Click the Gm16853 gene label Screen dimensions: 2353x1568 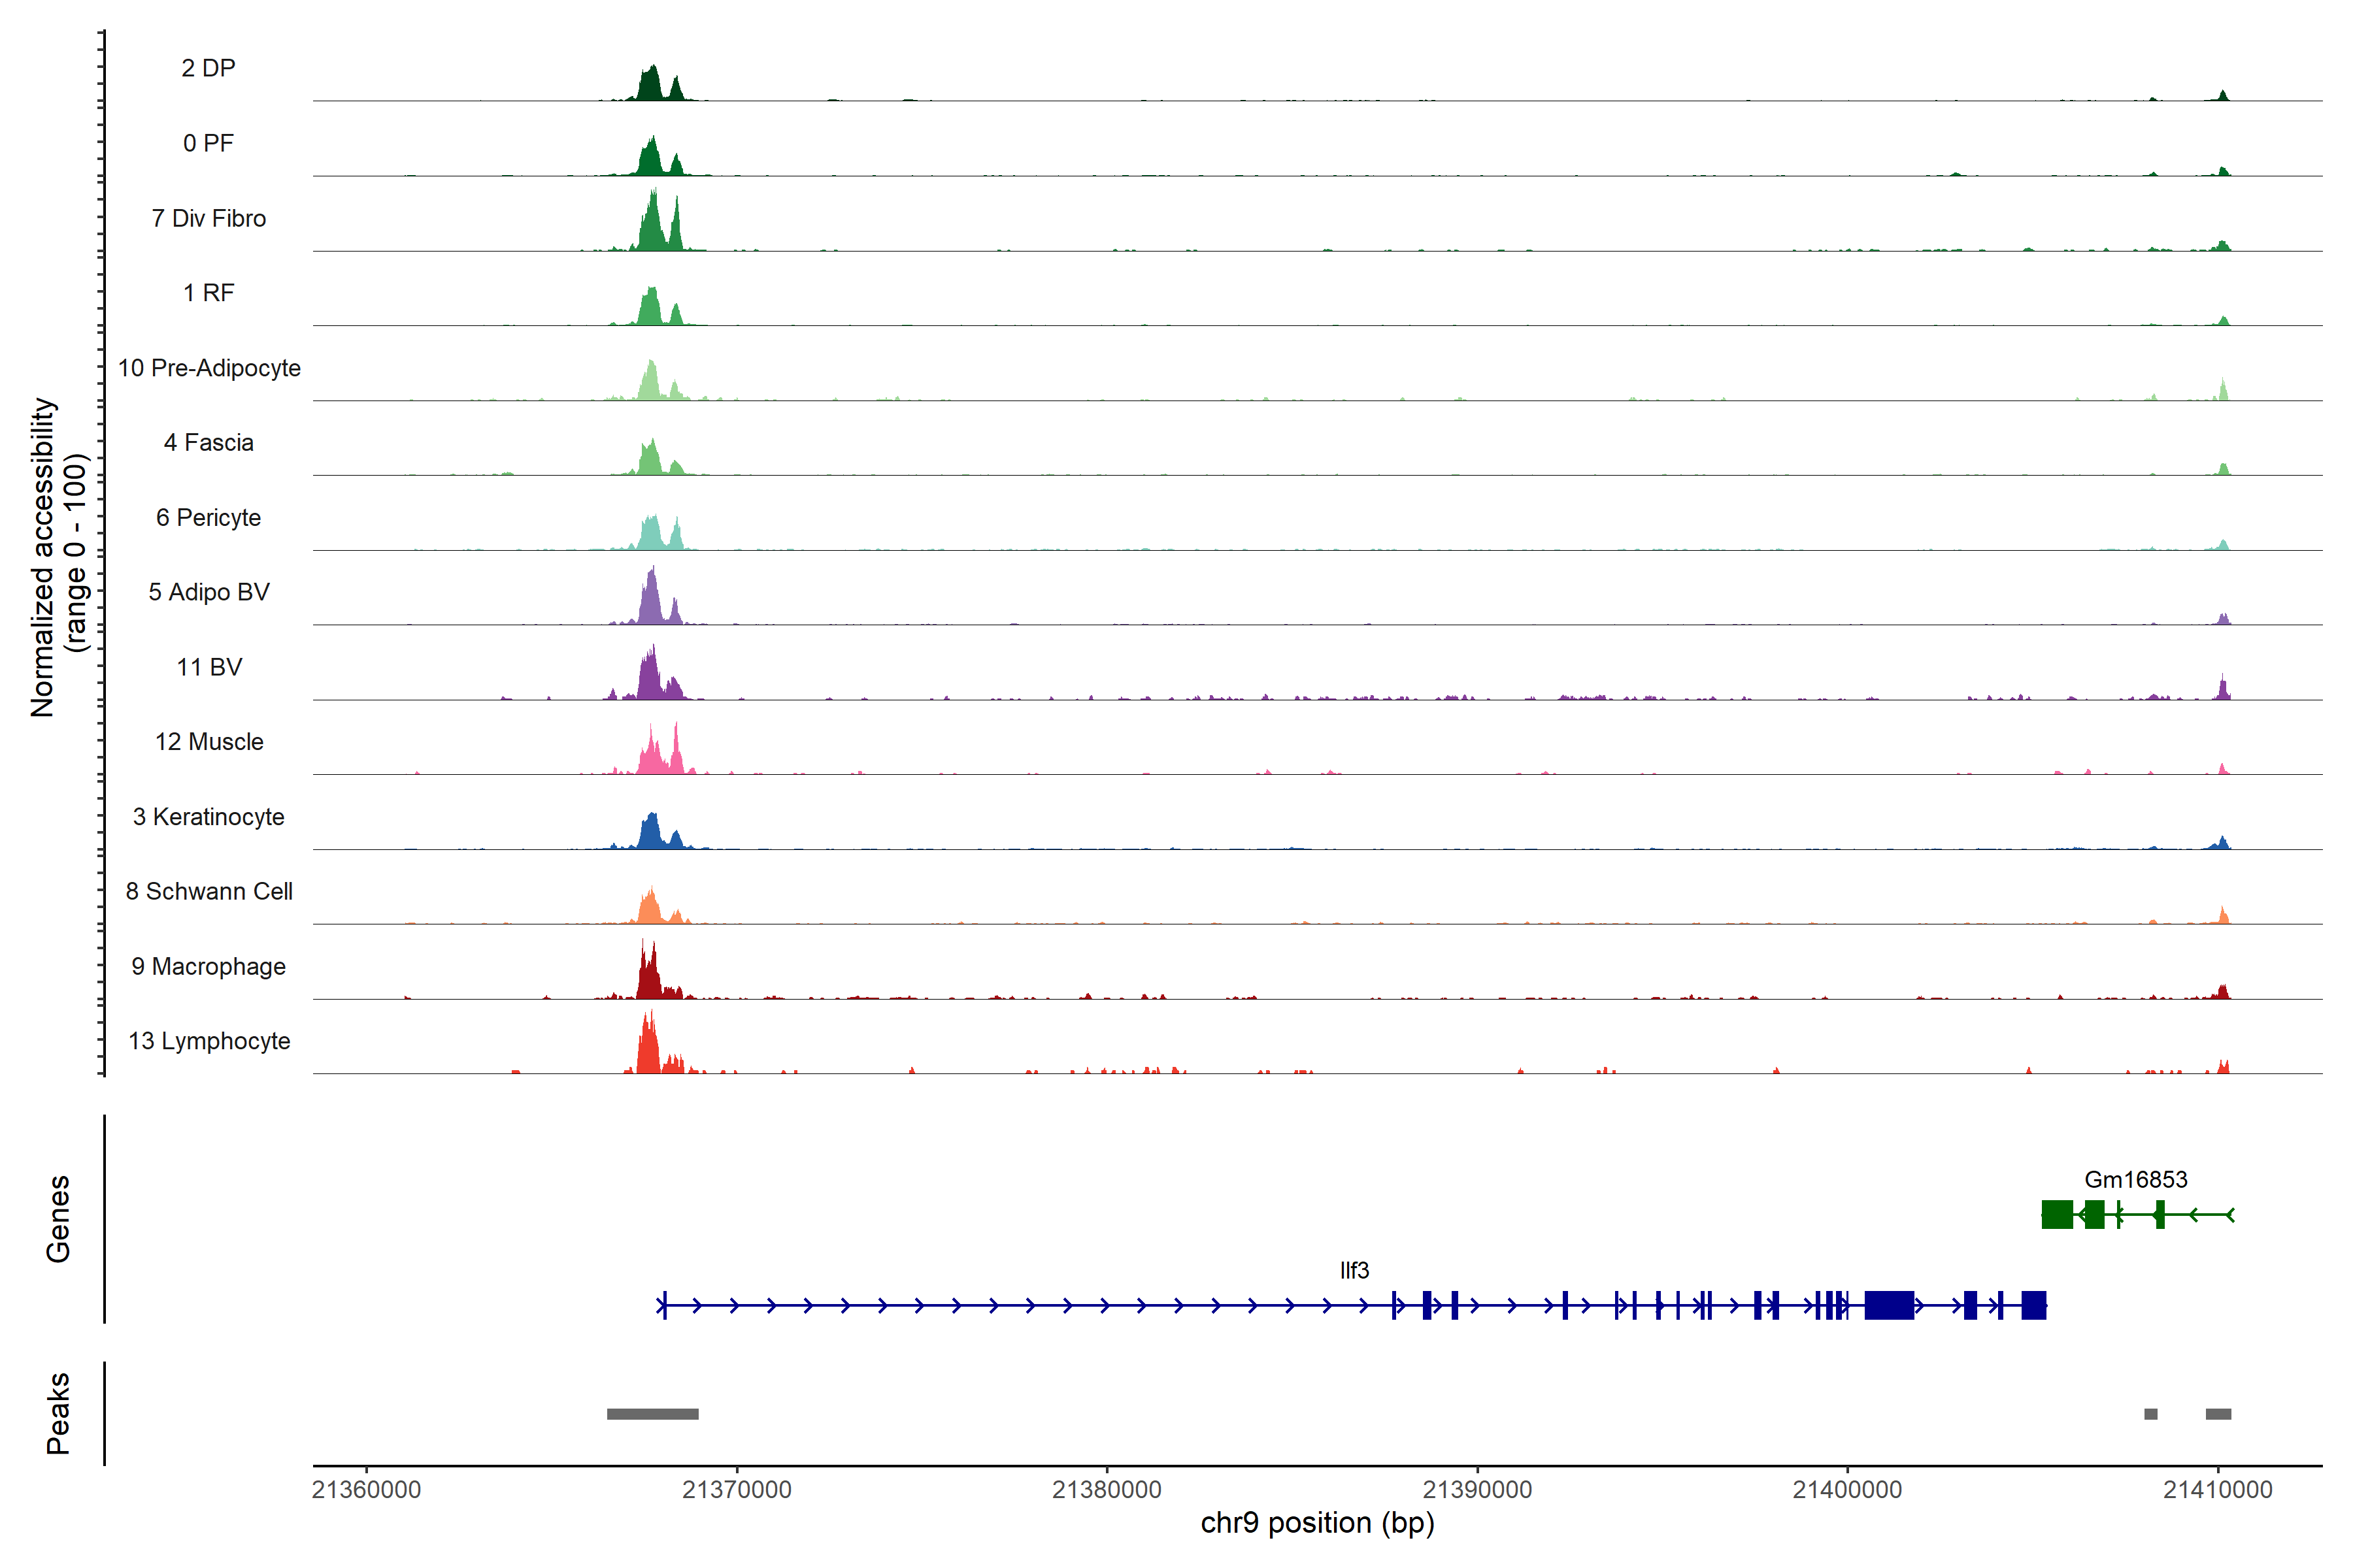[x=2135, y=1179]
